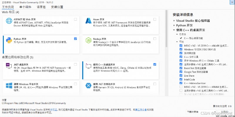
Task: Check the 通用 Windows 平台开发 workload checkbox
Action: pyautogui.click(x=75, y=84)
